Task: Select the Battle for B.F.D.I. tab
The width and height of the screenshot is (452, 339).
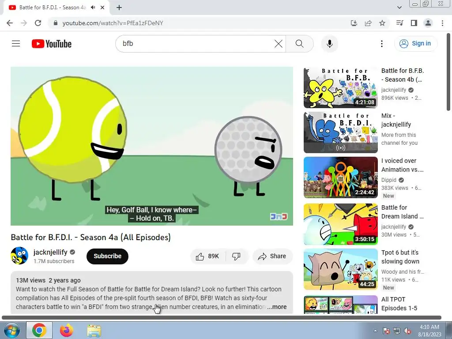Action: tap(53, 8)
